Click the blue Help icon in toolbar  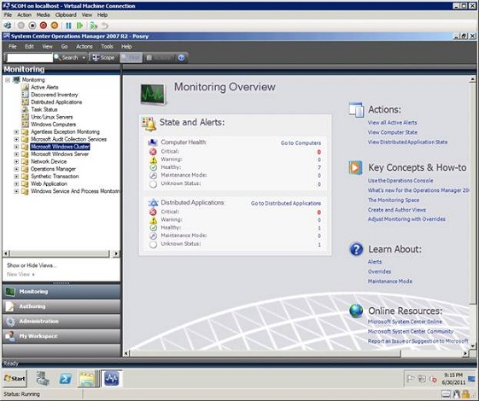click(x=181, y=57)
